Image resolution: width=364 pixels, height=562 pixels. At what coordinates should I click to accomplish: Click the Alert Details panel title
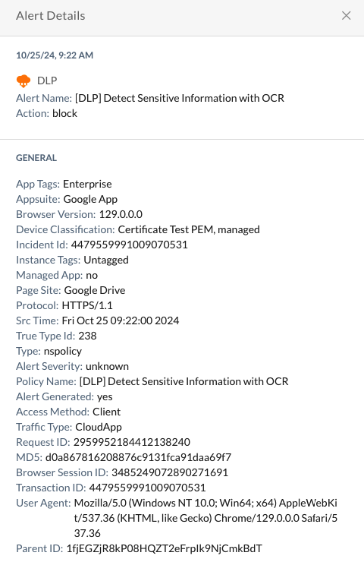click(51, 16)
